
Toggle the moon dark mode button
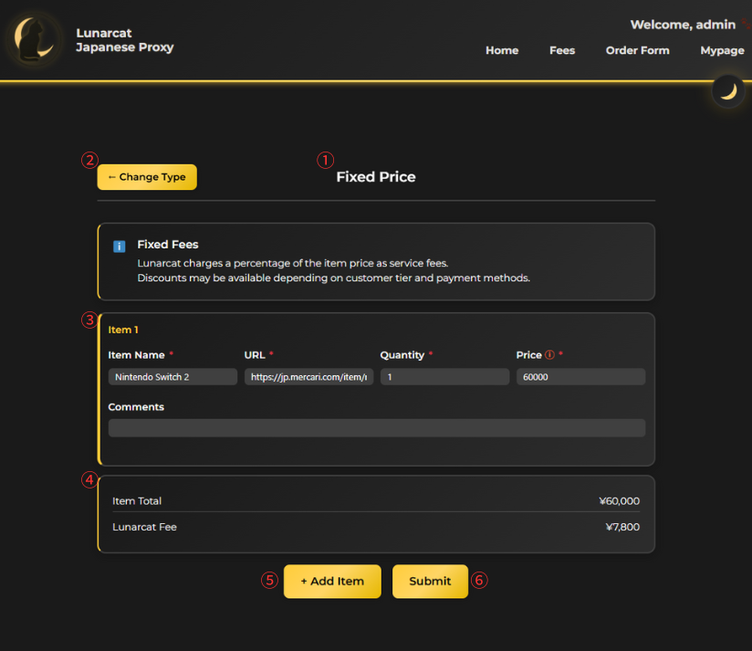point(727,90)
